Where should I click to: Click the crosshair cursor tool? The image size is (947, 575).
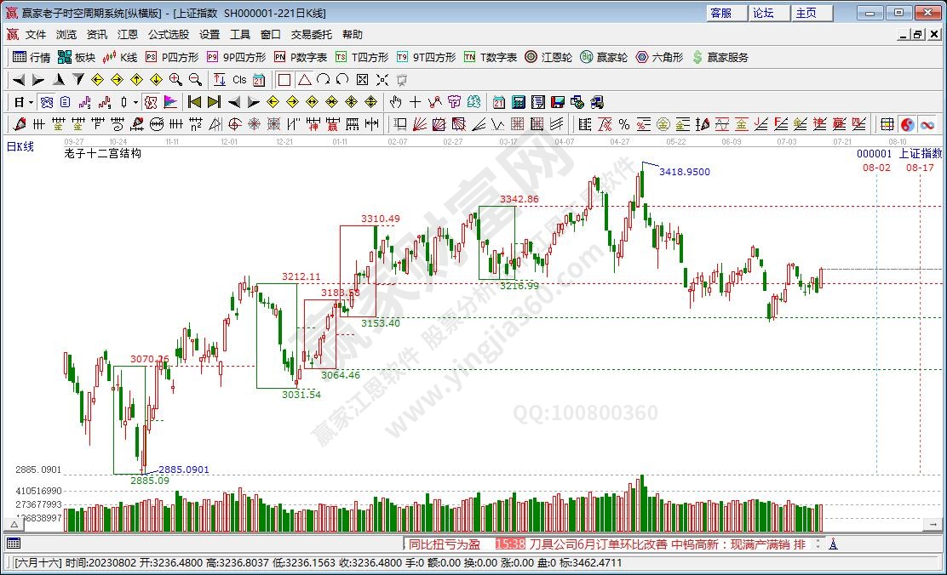pos(415,102)
